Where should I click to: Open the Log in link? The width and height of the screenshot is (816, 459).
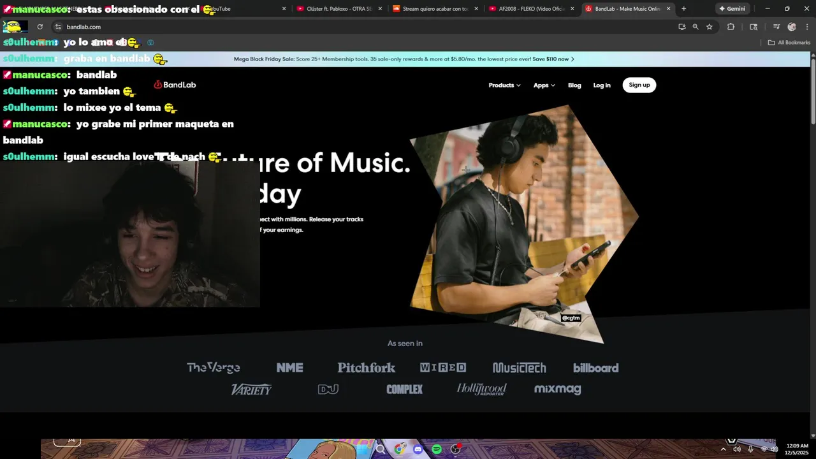[x=602, y=85]
